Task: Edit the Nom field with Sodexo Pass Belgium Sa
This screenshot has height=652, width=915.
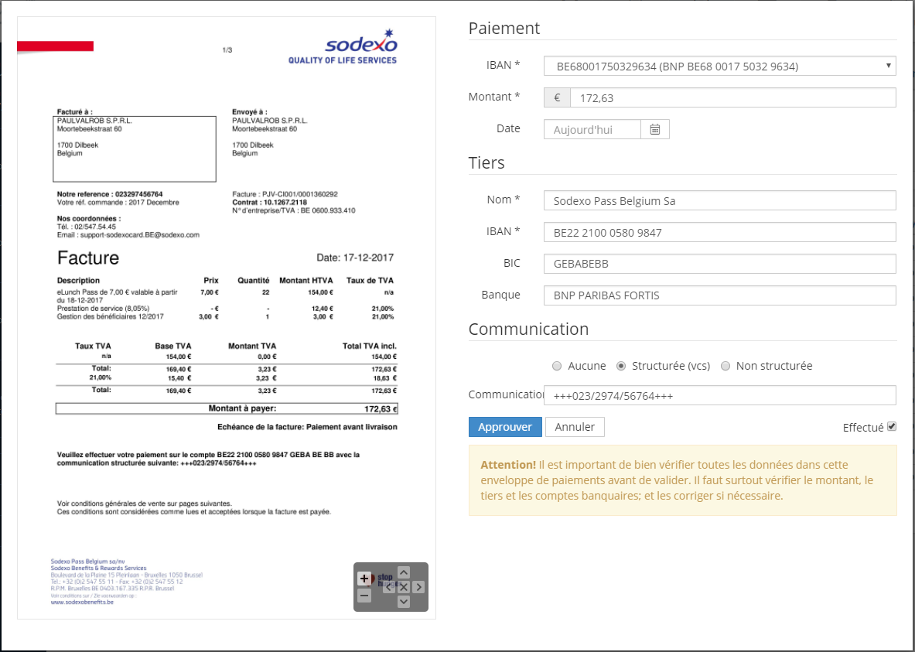Action: click(719, 200)
